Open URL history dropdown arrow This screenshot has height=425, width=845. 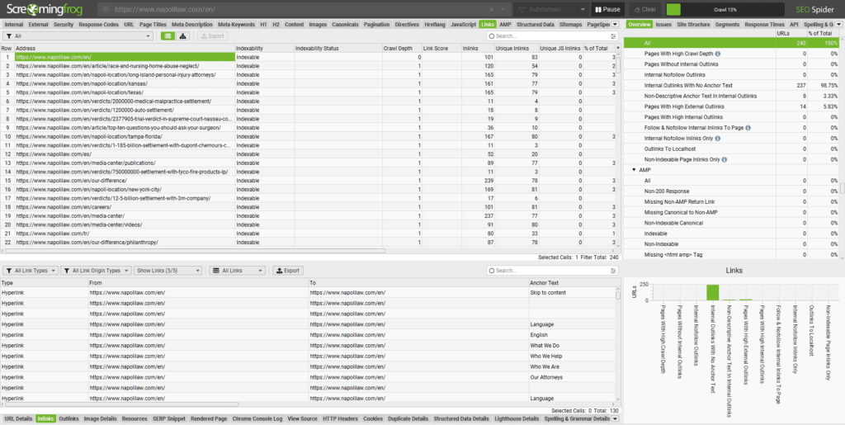pyautogui.click(x=503, y=10)
